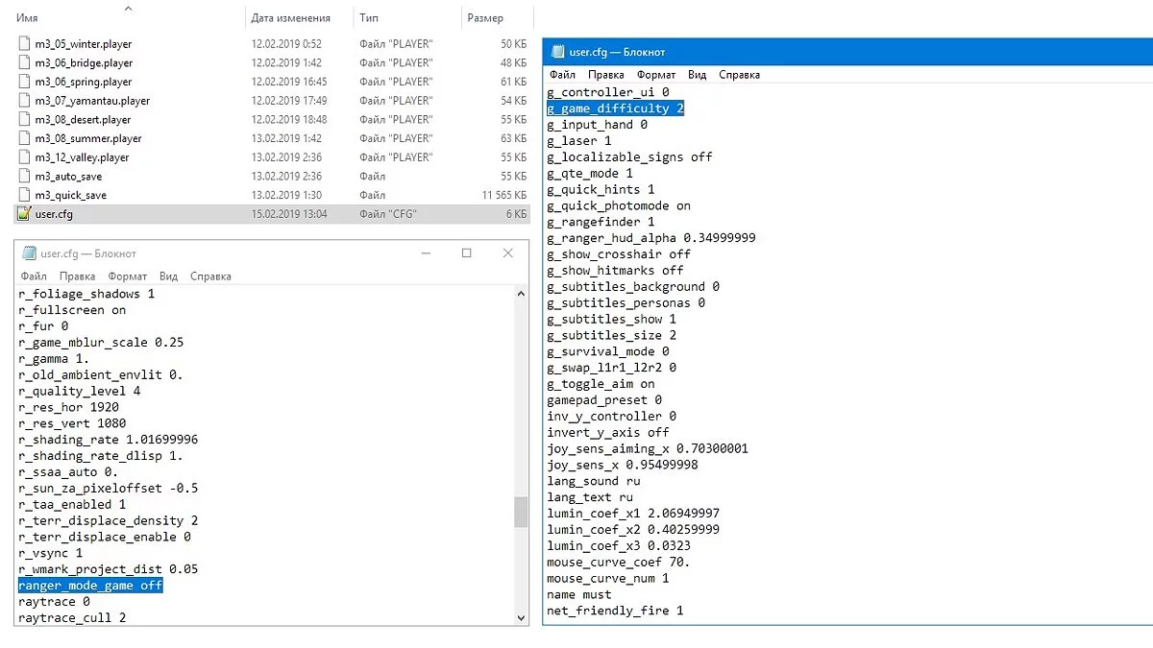Click Notepad icon in blue title bar window

556,53
